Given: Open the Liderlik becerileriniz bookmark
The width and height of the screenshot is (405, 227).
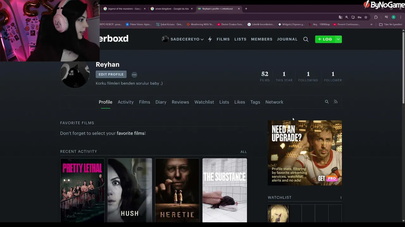Looking at the screenshot, I should click(x=261, y=24).
